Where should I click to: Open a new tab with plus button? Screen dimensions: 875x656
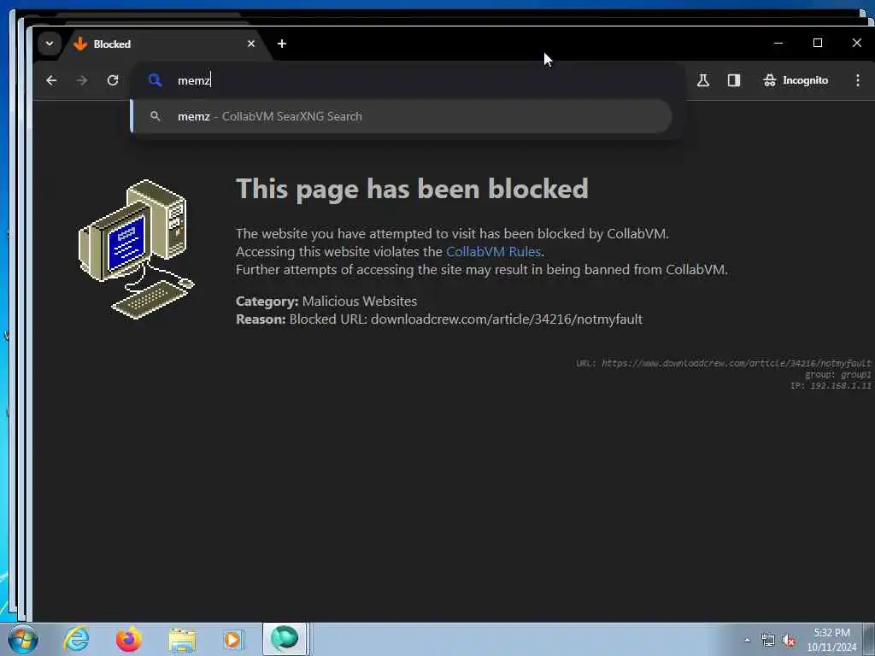click(x=282, y=44)
